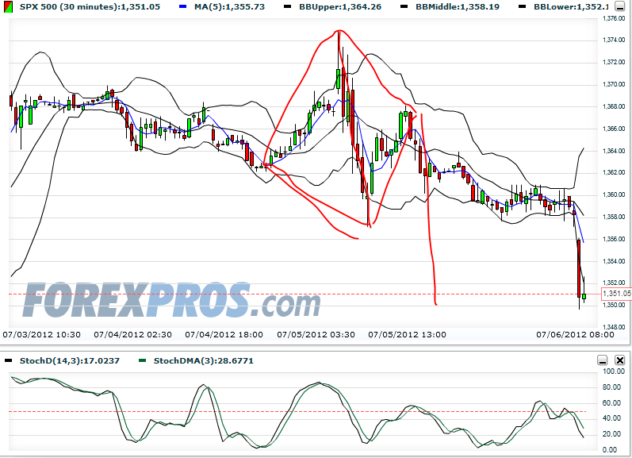Click the 1,366.00 price axis label
Image resolution: width=632 pixels, height=458 pixels.
pos(614,129)
